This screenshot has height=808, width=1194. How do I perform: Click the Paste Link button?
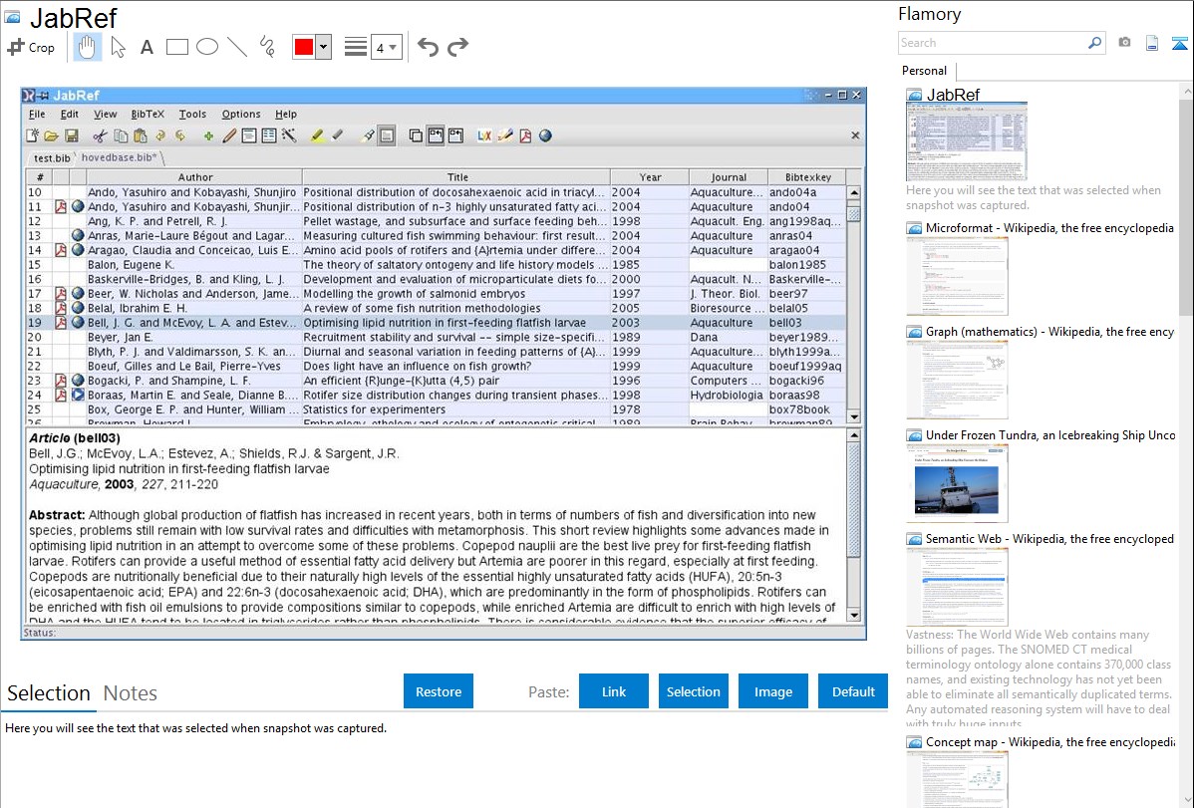pos(614,691)
